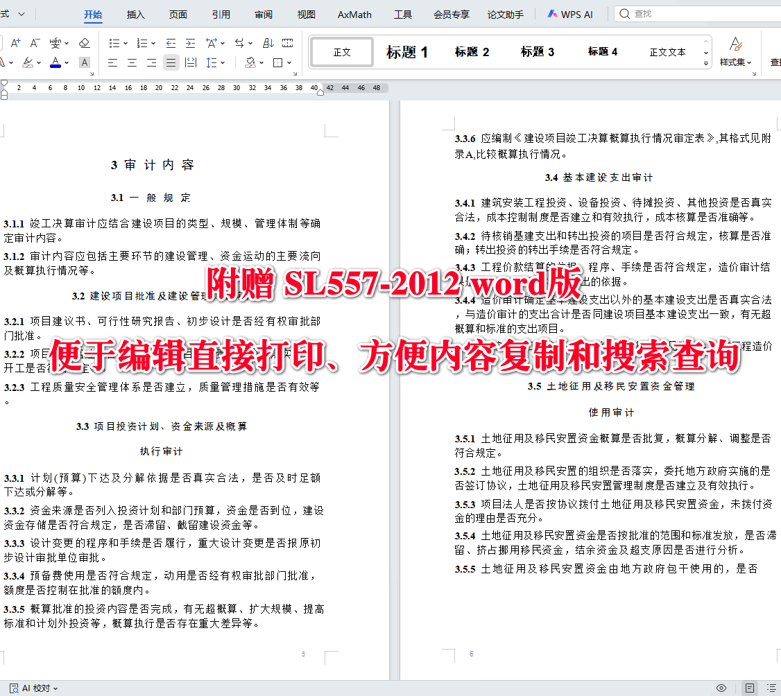
Task: Click right indent marker on ruler
Action: pyautogui.click(x=320, y=92)
